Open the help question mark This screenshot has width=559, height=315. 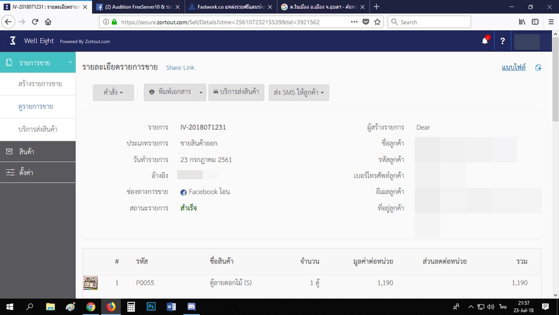point(503,41)
